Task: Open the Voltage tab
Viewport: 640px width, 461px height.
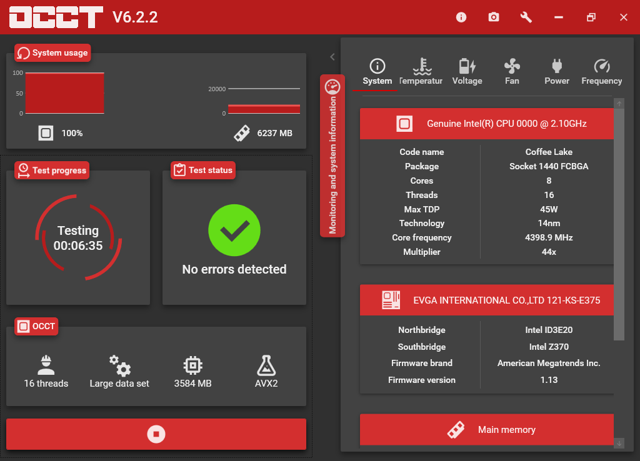Action: click(x=467, y=72)
